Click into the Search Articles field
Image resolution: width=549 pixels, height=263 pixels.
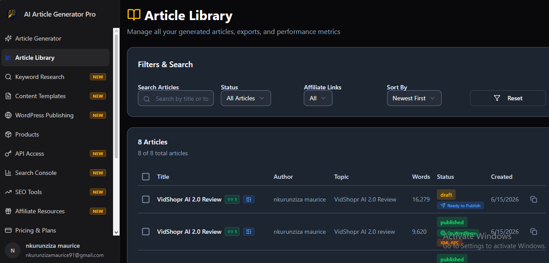(176, 99)
